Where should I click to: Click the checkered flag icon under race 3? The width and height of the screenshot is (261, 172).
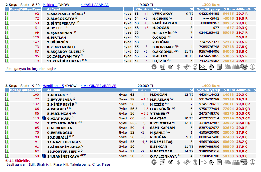(244, 162)
